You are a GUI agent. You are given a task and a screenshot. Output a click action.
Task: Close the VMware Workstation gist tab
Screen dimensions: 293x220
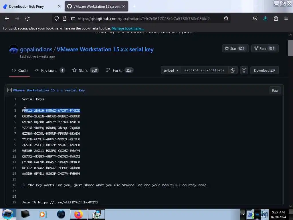click(x=124, y=6)
